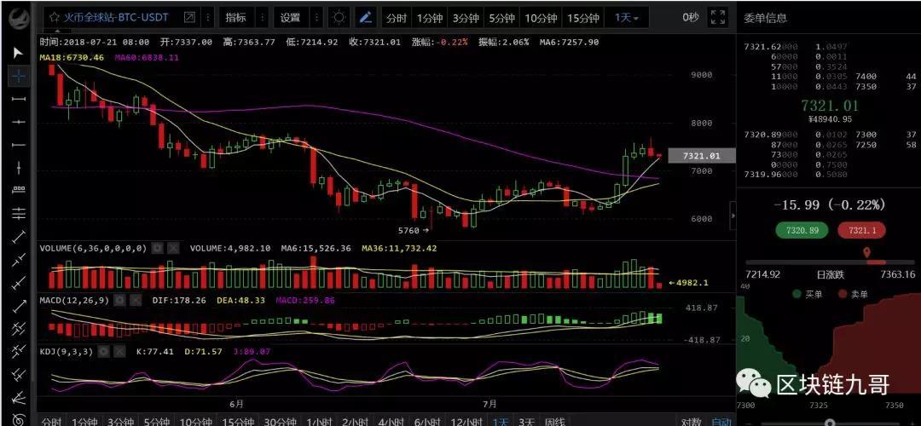Favorite BTC-USDT with the star
This screenshot has height=426, width=921.
point(54,18)
